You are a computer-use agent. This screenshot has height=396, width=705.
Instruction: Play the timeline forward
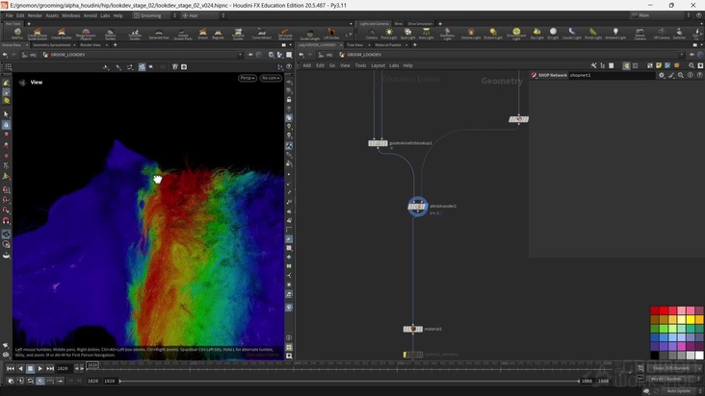(40, 369)
